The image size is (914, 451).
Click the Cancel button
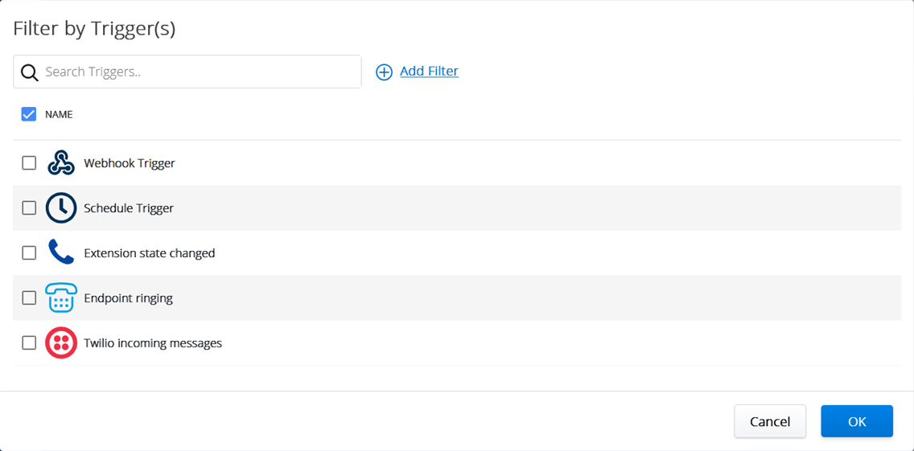(770, 421)
